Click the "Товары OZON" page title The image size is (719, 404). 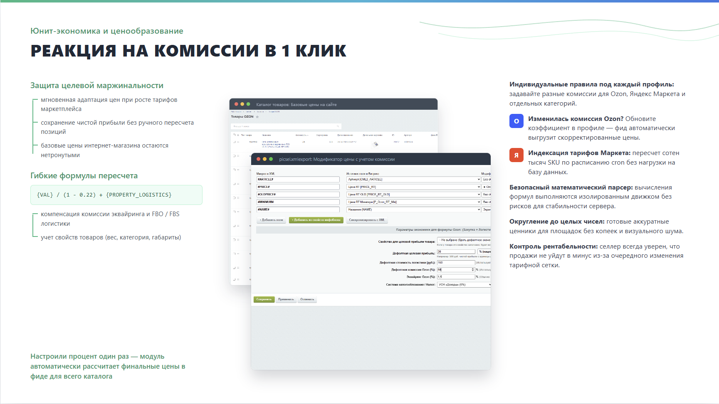(x=242, y=117)
